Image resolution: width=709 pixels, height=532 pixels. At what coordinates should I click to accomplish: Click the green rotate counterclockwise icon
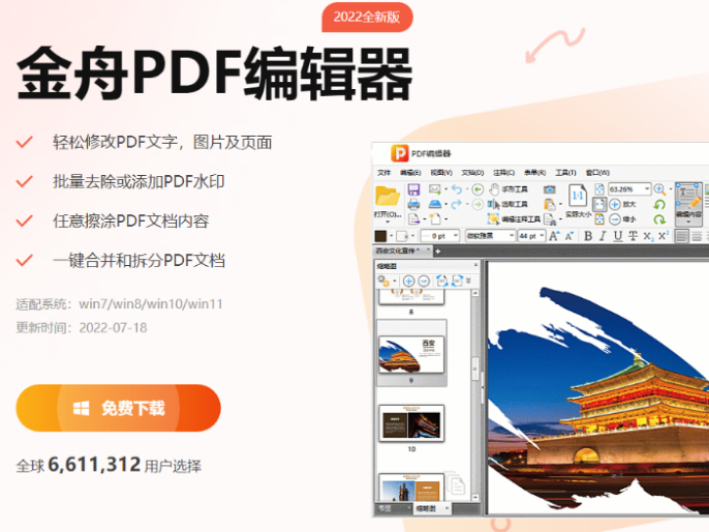click(659, 204)
